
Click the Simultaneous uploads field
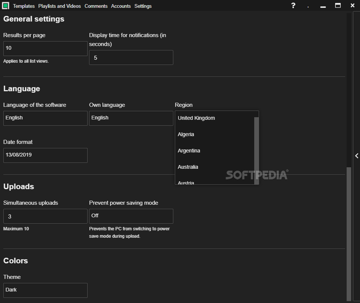[45, 216]
